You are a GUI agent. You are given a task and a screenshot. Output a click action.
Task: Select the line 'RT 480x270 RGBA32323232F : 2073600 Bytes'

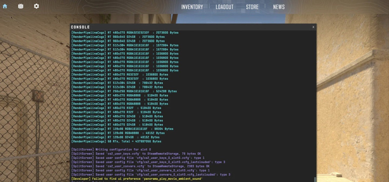(x=125, y=33)
